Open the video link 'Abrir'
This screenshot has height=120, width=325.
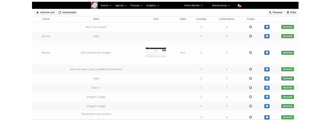[183, 53]
